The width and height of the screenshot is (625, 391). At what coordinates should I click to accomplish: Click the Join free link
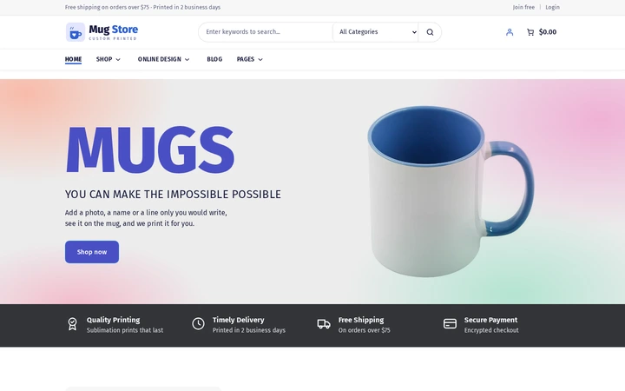tap(523, 7)
